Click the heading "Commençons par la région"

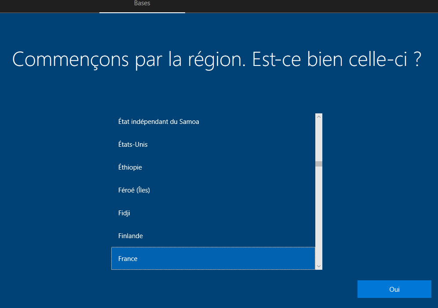[128, 59]
